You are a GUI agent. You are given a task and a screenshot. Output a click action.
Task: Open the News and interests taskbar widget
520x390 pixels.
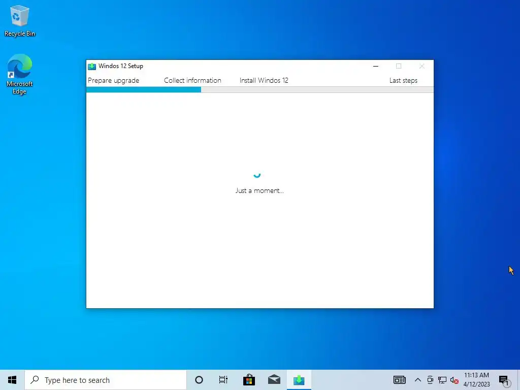tap(399, 380)
